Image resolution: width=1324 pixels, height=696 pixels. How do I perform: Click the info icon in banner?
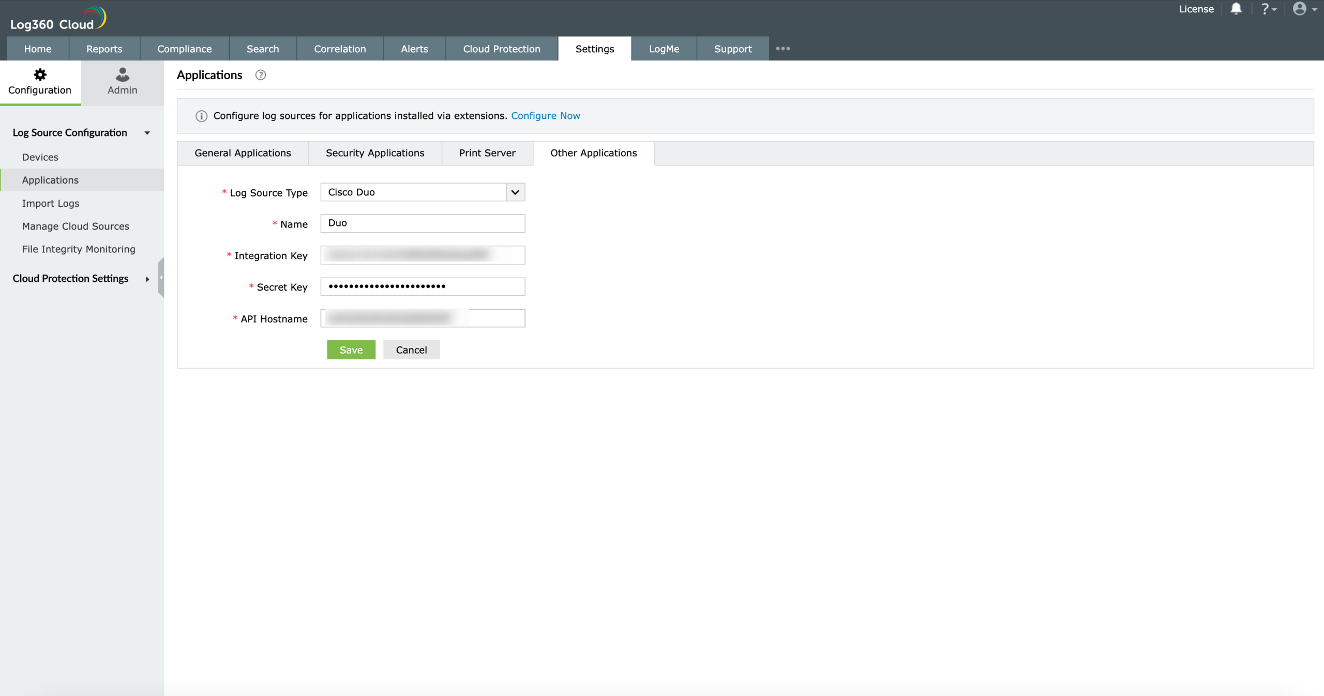(x=201, y=116)
